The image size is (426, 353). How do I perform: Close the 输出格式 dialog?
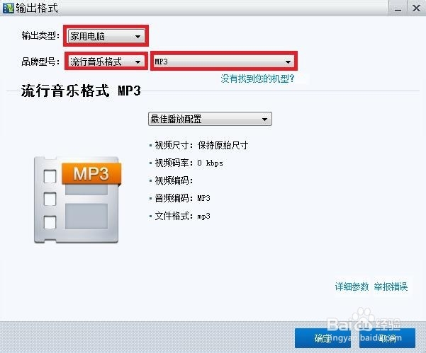416,8
